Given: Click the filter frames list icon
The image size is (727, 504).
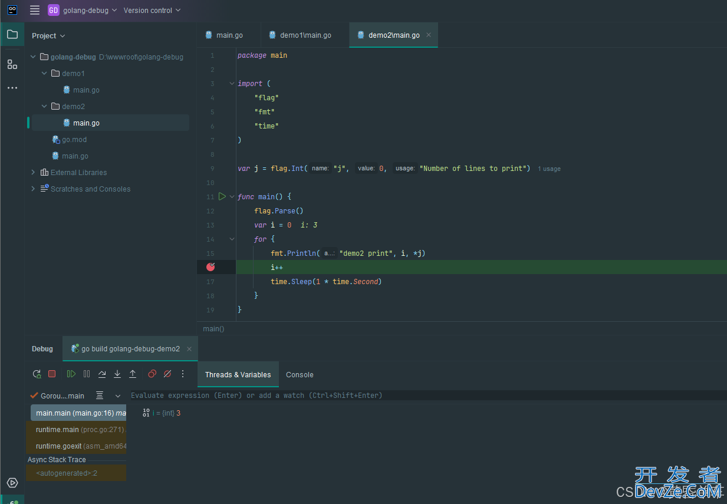Looking at the screenshot, I should click(x=100, y=396).
